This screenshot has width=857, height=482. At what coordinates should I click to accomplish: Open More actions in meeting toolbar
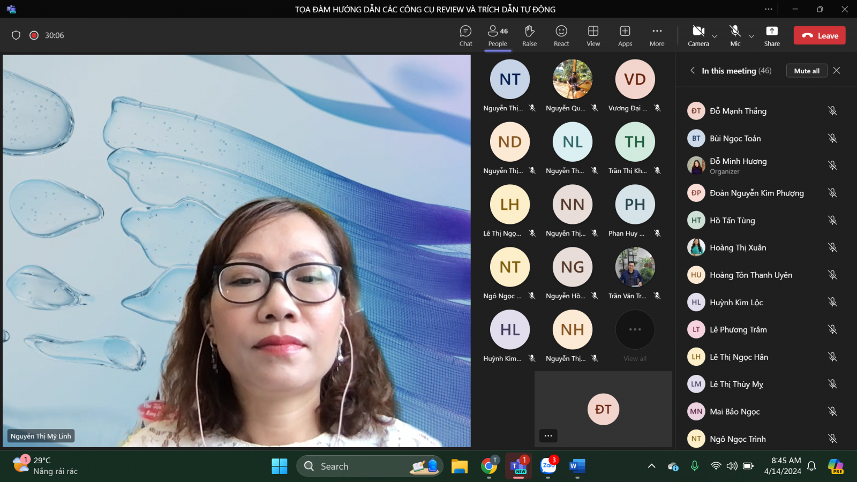pos(657,35)
